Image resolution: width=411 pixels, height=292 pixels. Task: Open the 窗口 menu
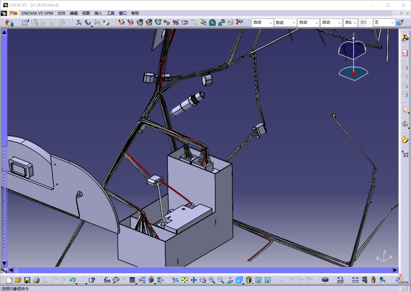click(123, 13)
